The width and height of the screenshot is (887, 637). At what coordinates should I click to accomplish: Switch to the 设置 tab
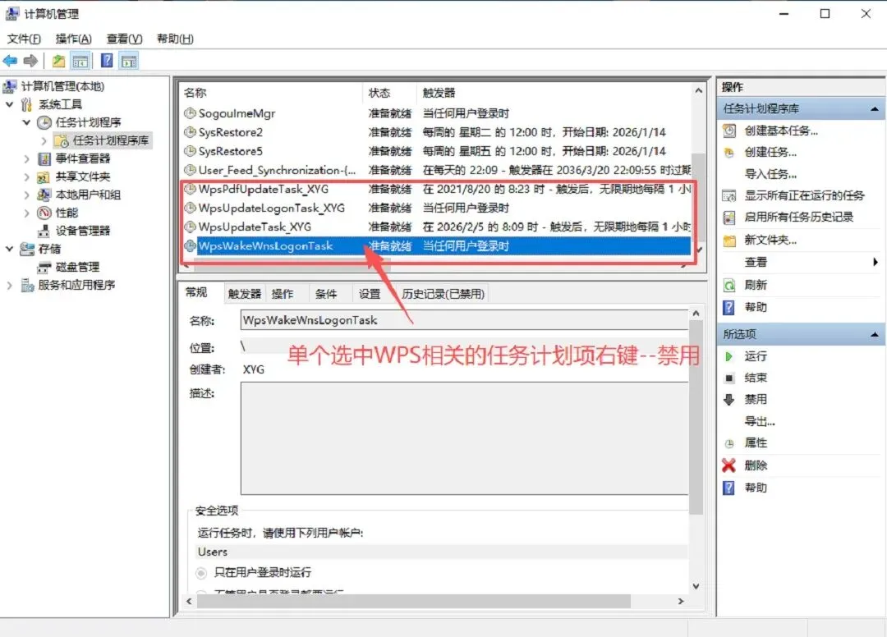[x=370, y=294]
